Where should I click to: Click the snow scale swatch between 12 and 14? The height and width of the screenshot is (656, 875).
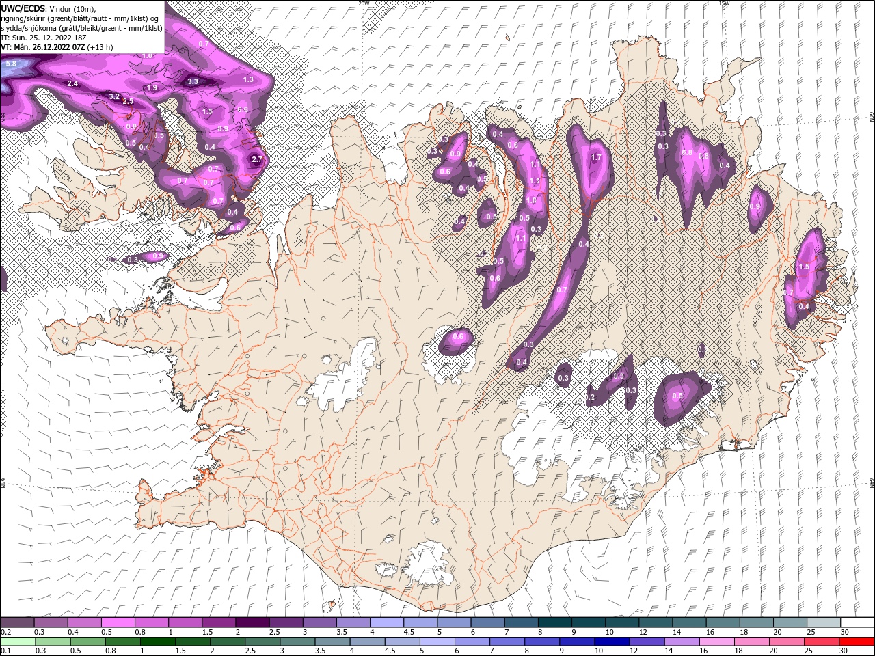(655, 623)
